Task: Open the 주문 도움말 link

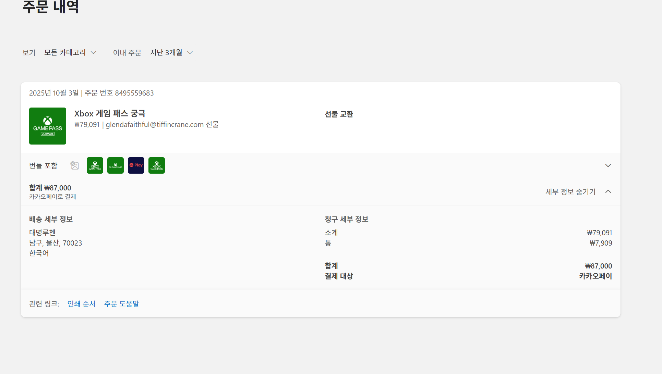Action: pos(122,304)
